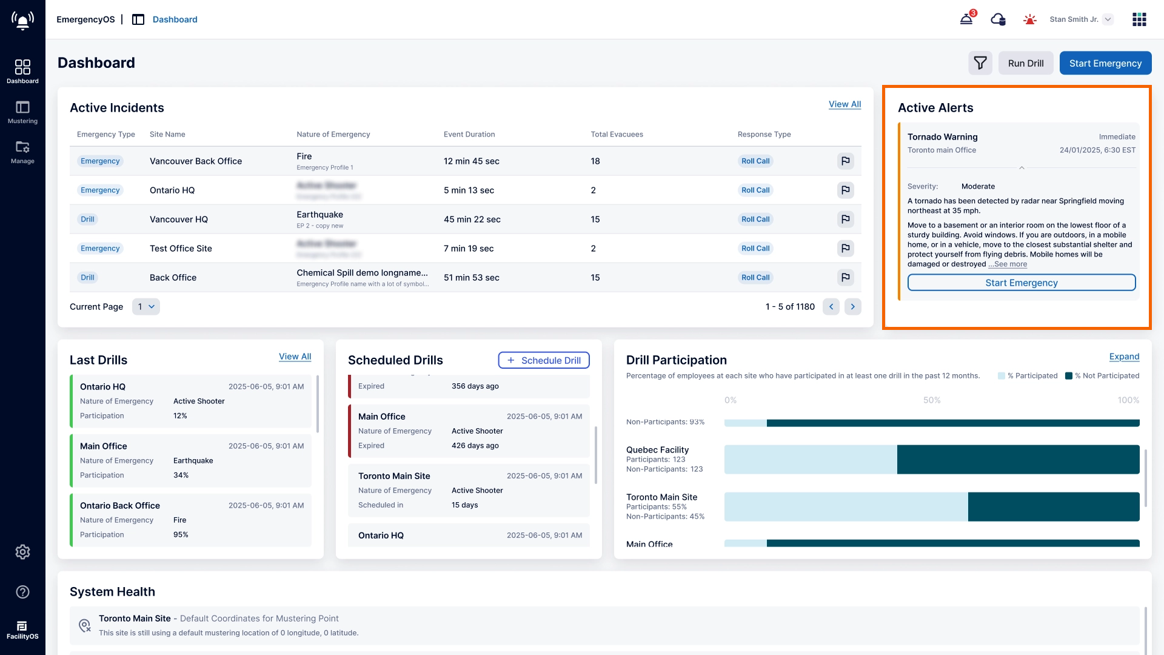Open the Manage section in sidebar
1164x655 pixels.
click(22, 152)
